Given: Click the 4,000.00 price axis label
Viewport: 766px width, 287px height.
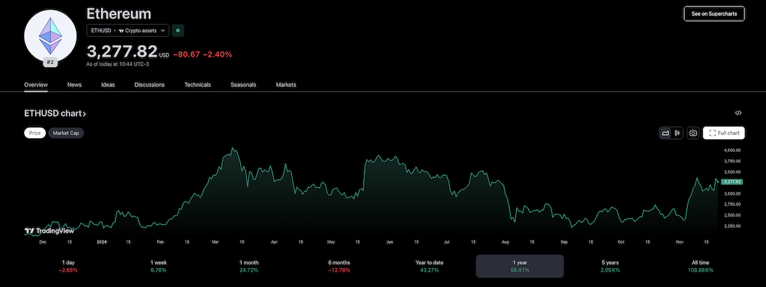Looking at the screenshot, I should click(x=732, y=150).
